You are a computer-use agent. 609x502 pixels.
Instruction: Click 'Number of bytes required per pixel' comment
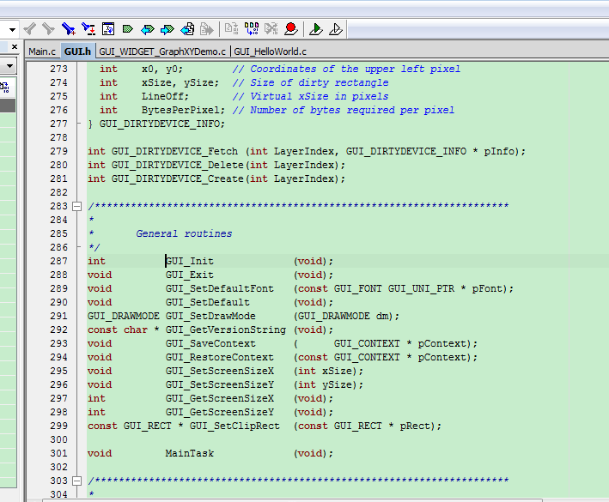(352, 110)
